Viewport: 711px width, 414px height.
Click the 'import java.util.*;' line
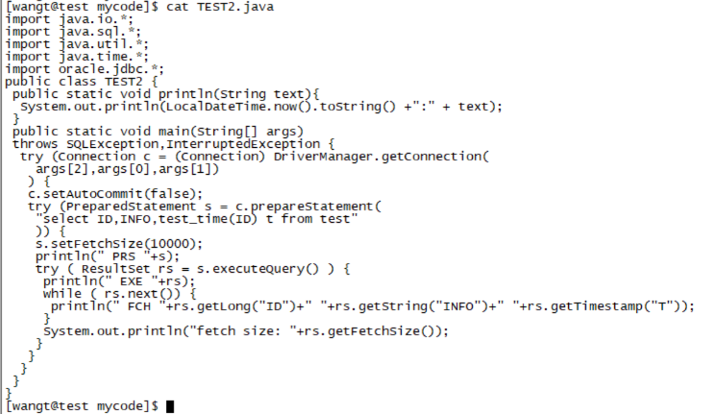pyautogui.click(x=78, y=44)
